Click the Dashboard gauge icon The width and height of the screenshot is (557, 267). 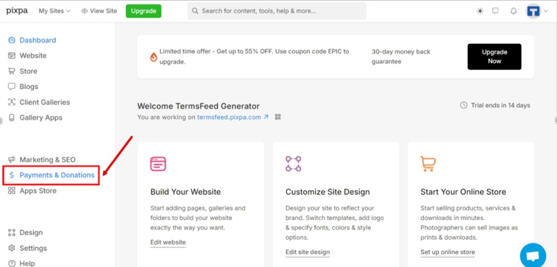pos(12,40)
